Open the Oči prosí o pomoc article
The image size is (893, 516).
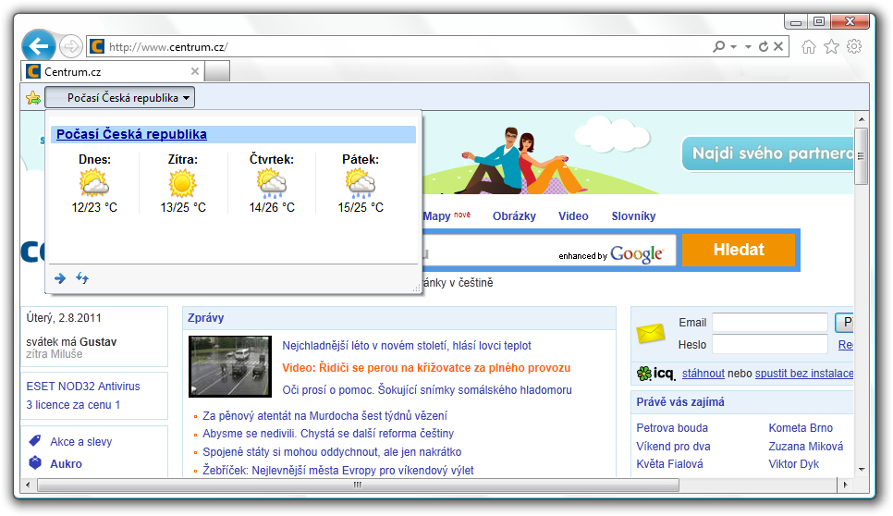click(x=427, y=390)
